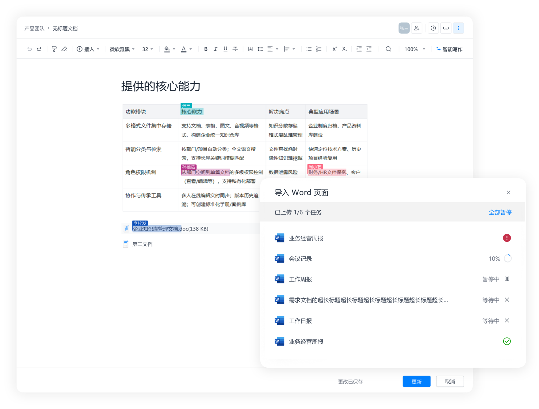Copy the document share link
This screenshot has width=539, height=409.
pos(446,28)
